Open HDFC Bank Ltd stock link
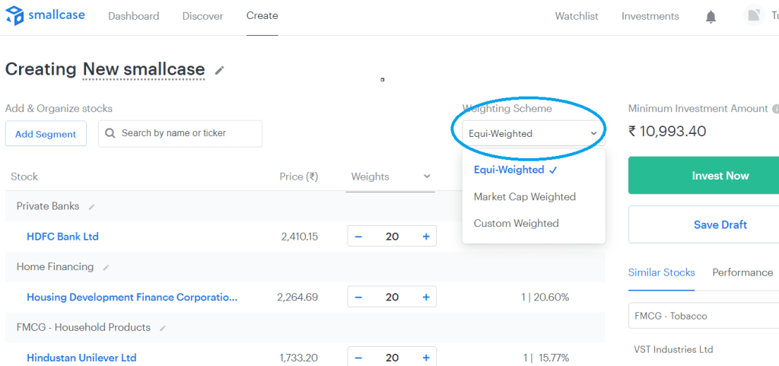This screenshot has width=779, height=366. (62, 237)
